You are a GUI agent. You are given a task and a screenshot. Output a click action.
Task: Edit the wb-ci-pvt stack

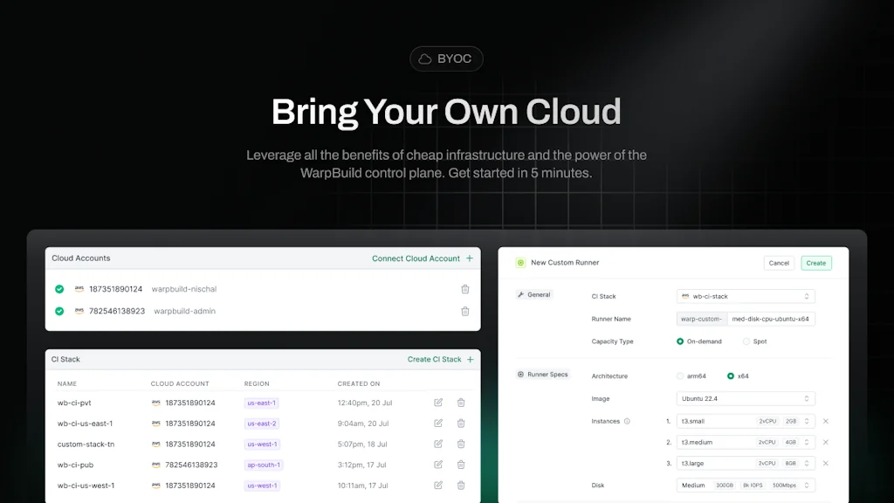(x=438, y=403)
